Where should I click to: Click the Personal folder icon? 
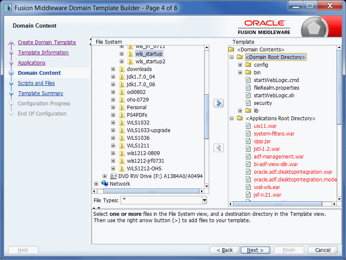point(122,107)
